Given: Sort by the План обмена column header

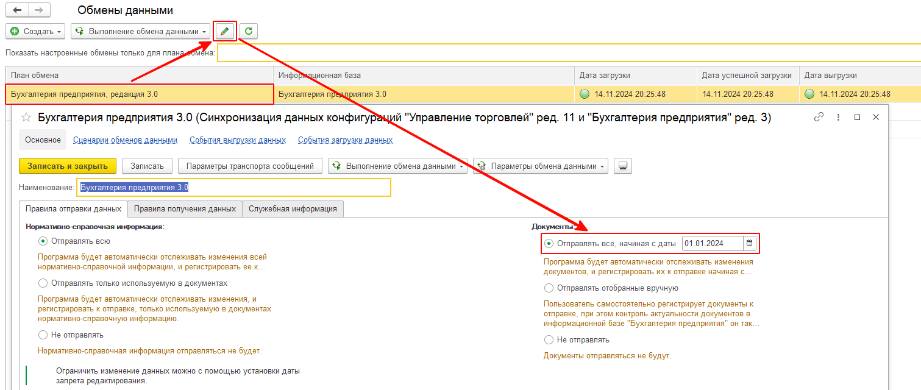Looking at the screenshot, I should [x=140, y=76].
